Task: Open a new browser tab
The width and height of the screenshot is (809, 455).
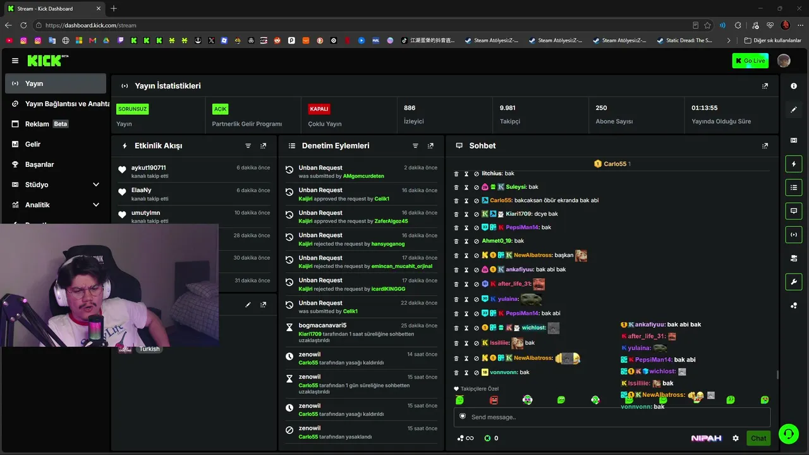Action: (x=114, y=9)
